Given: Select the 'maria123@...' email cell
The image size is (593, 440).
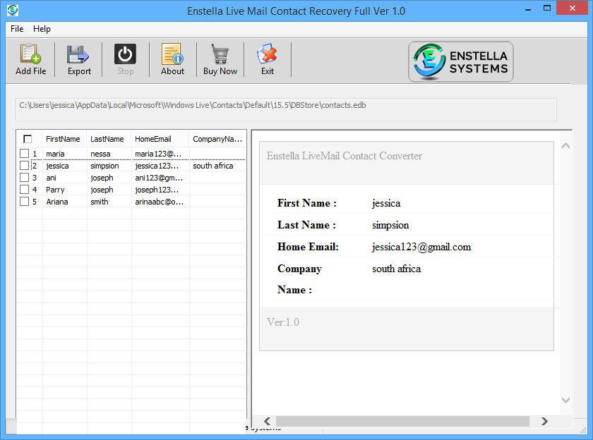Looking at the screenshot, I should pyautogui.click(x=158, y=154).
